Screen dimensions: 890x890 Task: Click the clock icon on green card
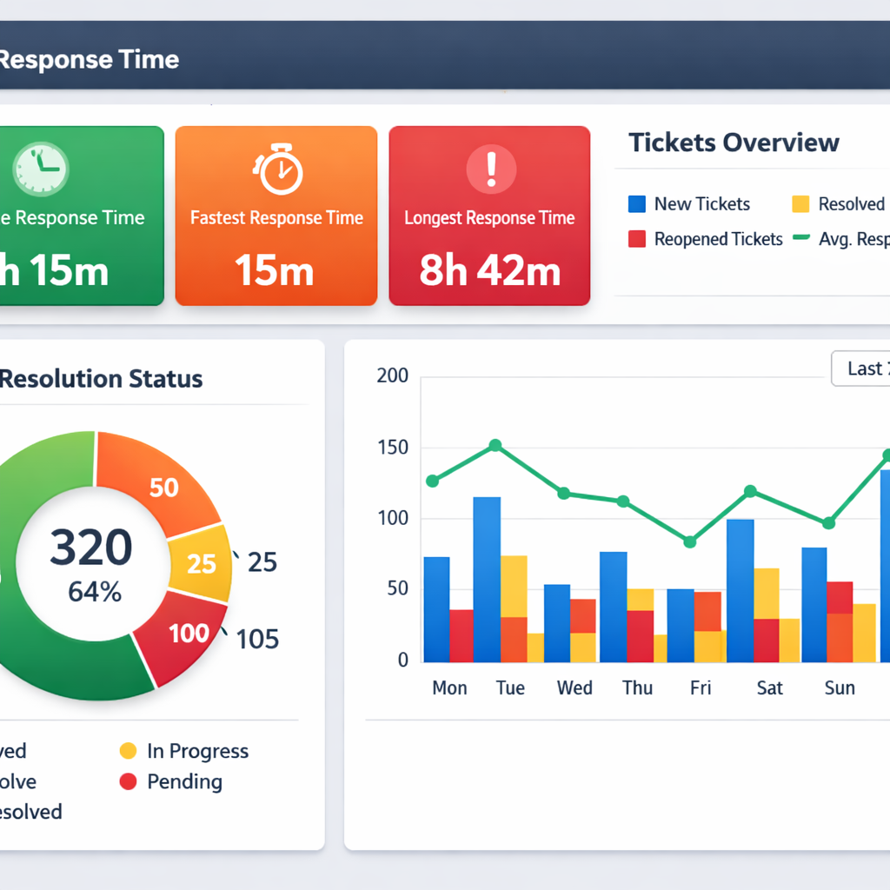pyautogui.click(x=40, y=169)
